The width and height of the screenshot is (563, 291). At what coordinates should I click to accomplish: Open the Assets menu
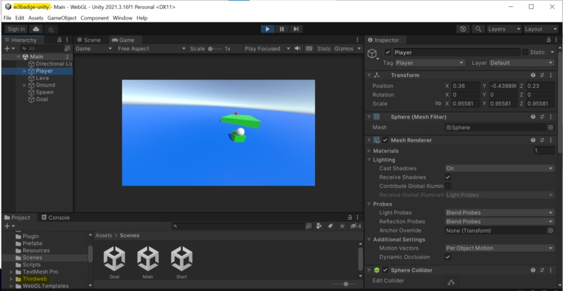(x=36, y=18)
